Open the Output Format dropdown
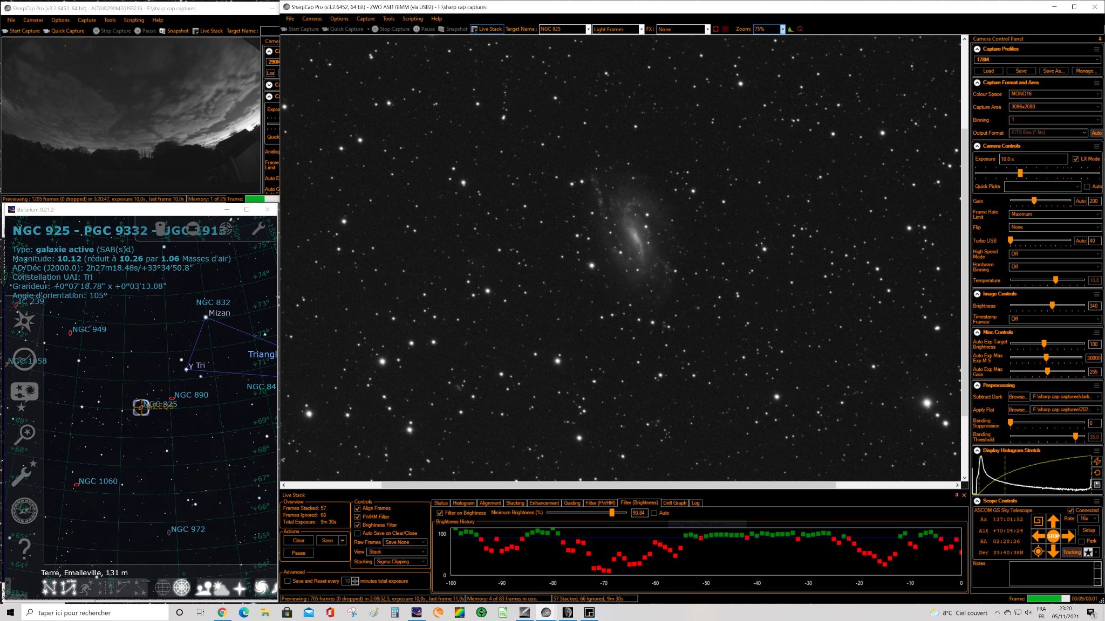This screenshot has width=1105, height=621. [x=1048, y=133]
